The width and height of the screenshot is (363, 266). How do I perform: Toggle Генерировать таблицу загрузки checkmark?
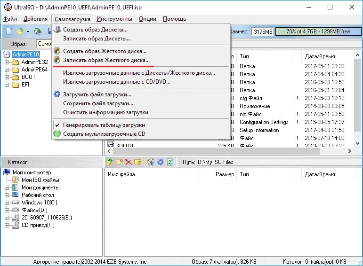point(57,125)
